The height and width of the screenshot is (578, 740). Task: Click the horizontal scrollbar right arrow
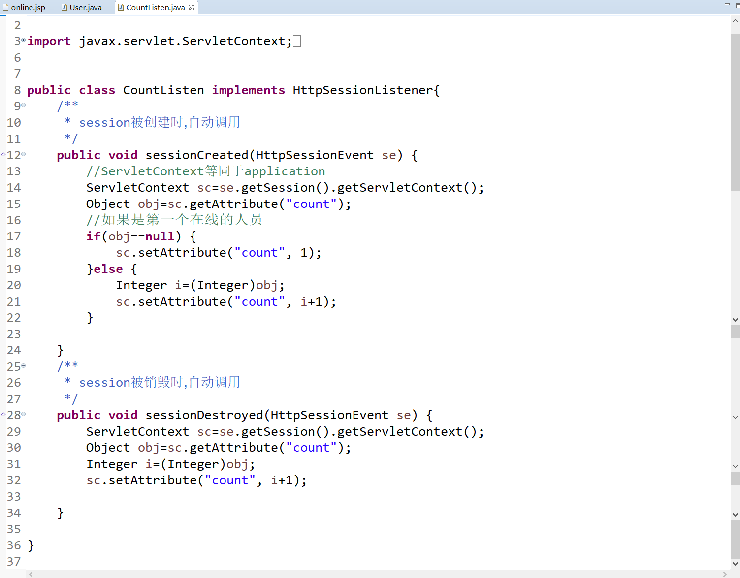coord(725,574)
